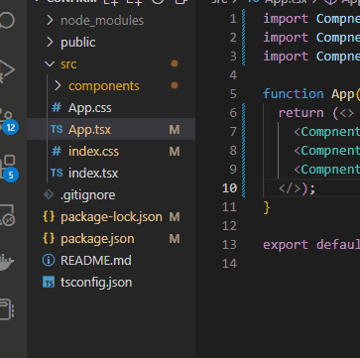Open the Docker view in activity bar
The width and height of the screenshot is (360, 358).
click(7, 261)
